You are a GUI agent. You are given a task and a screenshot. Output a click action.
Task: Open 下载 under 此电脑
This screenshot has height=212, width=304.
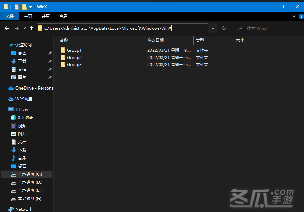pos(22,150)
